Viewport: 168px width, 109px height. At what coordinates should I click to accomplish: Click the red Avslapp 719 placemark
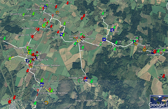(x=36, y=29)
